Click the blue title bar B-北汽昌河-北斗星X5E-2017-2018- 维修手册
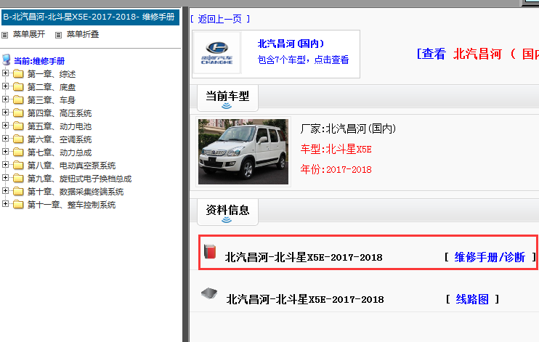 90,17
